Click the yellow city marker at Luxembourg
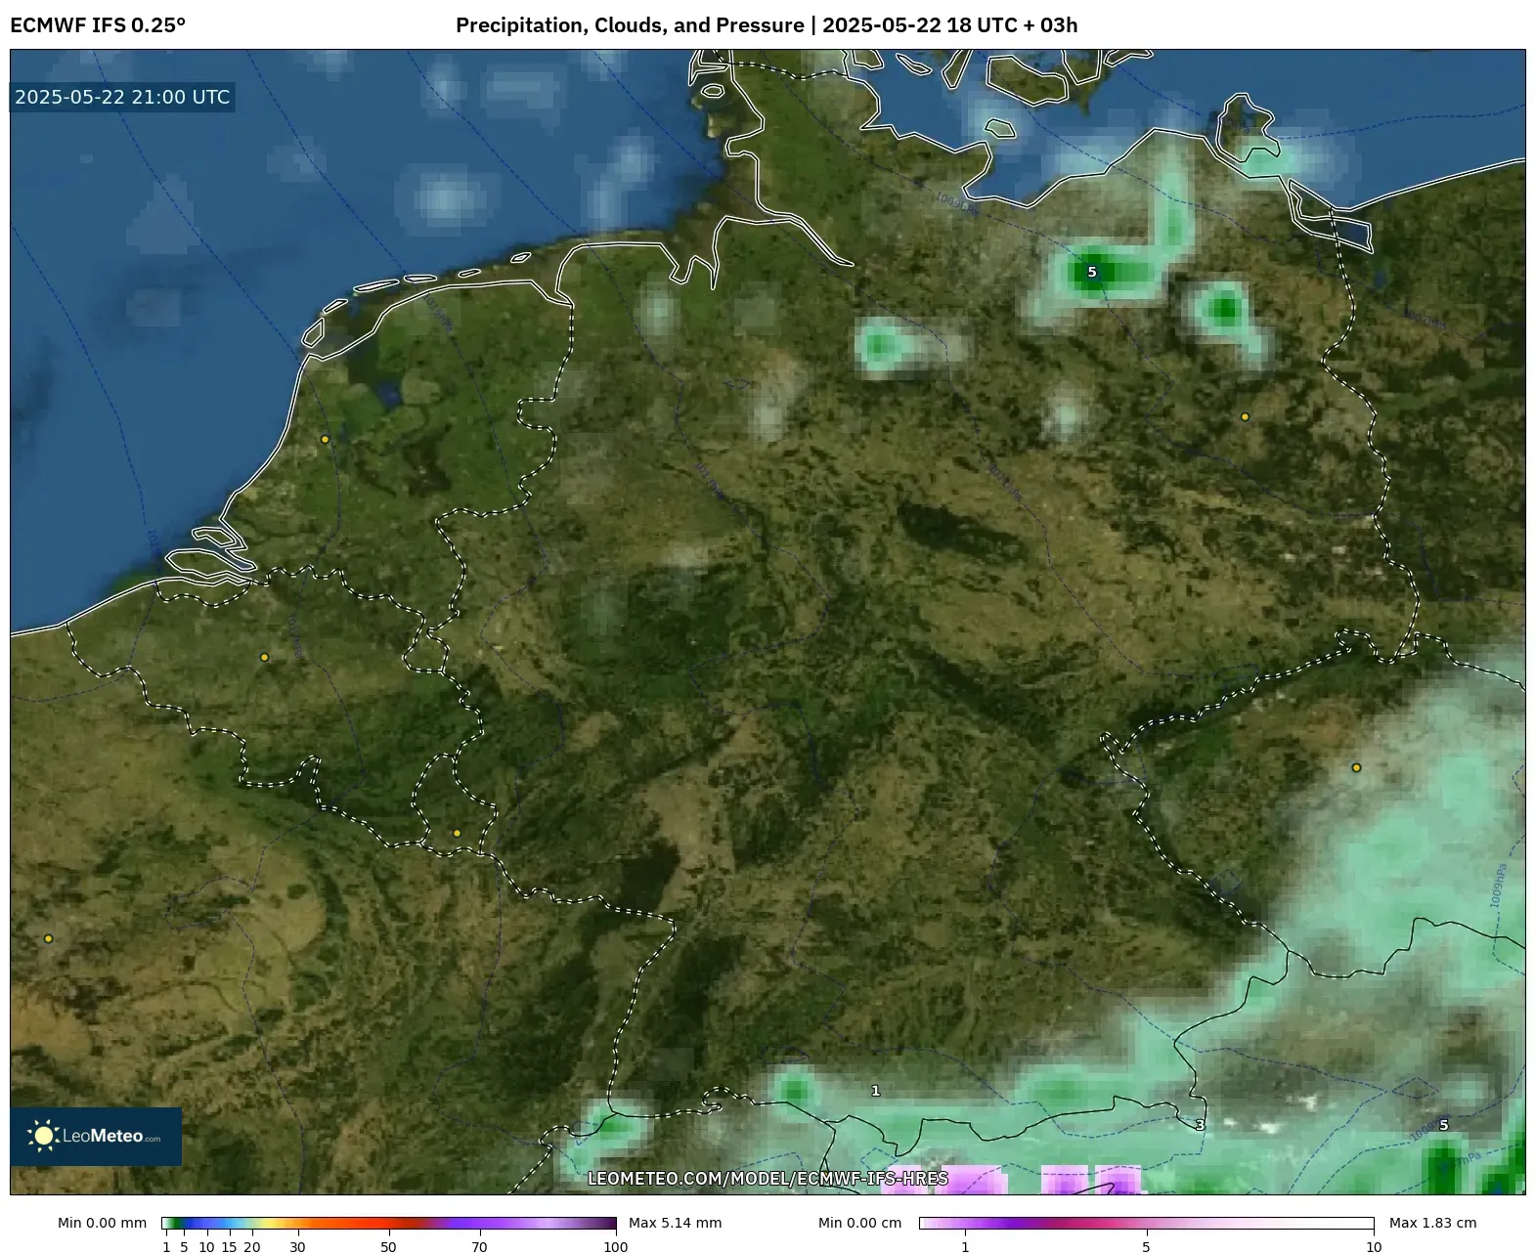1535x1254 pixels. [457, 833]
